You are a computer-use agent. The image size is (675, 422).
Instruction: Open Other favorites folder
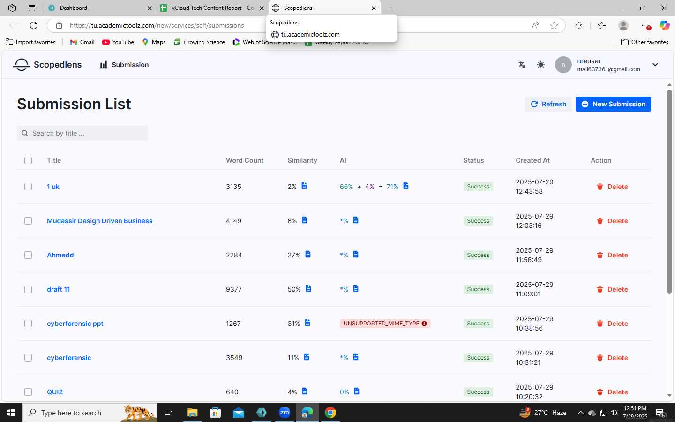click(x=645, y=42)
